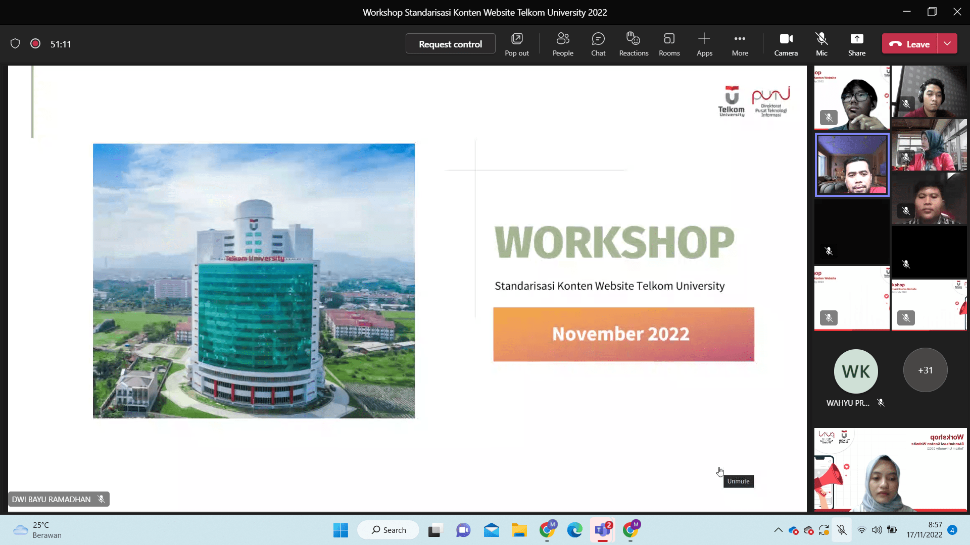Open the Teams Chat taskbar icon
This screenshot has width=970, height=545.
click(x=463, y=530)
